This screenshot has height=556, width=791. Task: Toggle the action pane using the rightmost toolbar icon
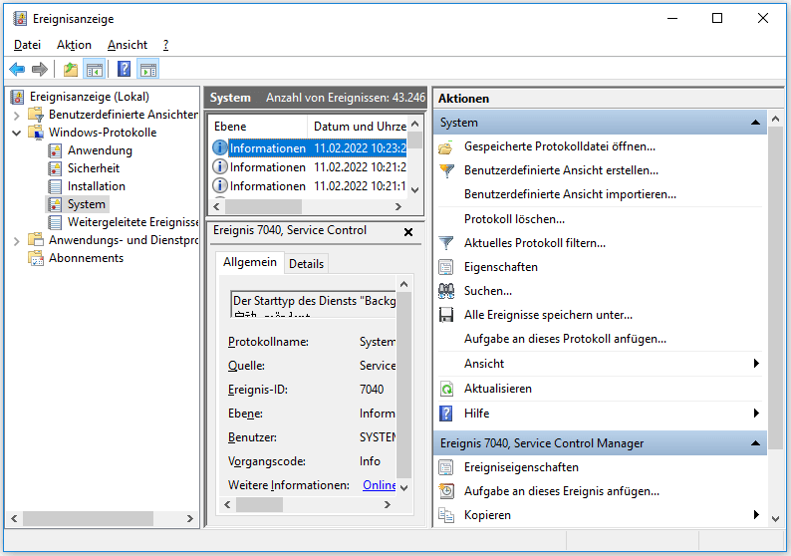click(148, 69)
